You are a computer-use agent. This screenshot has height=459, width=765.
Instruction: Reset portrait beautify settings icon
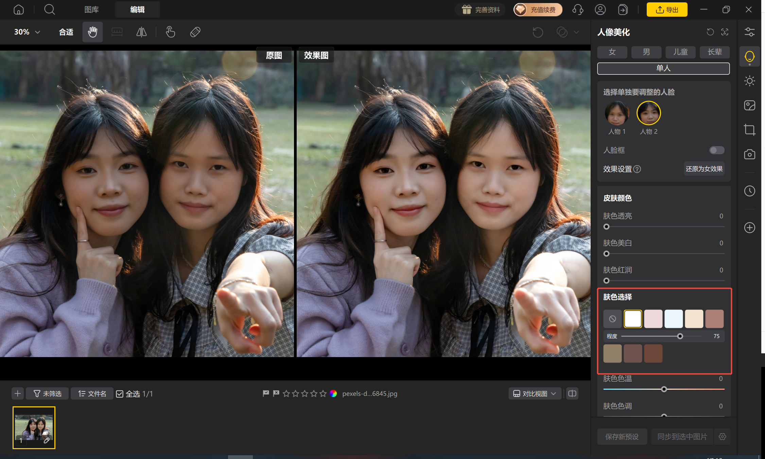(710, 32)
